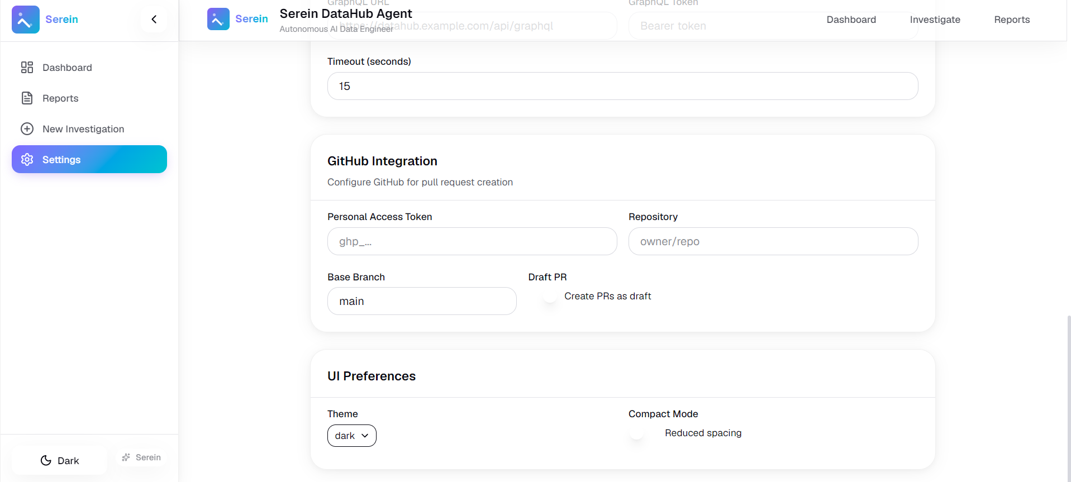Toggle the Compact Mode reduced spacing switch
The image size is (1071, 482).
click(x=643, y=433)
